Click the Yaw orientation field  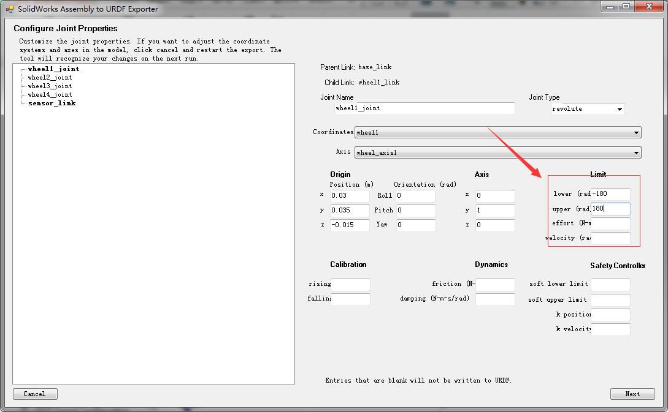415,225
